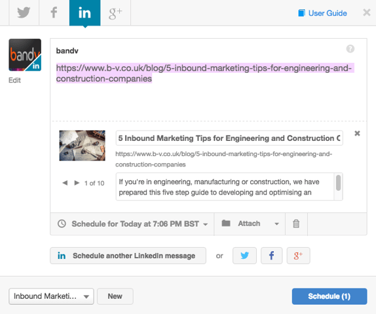Edit the link preview title field
The width and height of the screenshot is (376, 314).
click(229, 138)
